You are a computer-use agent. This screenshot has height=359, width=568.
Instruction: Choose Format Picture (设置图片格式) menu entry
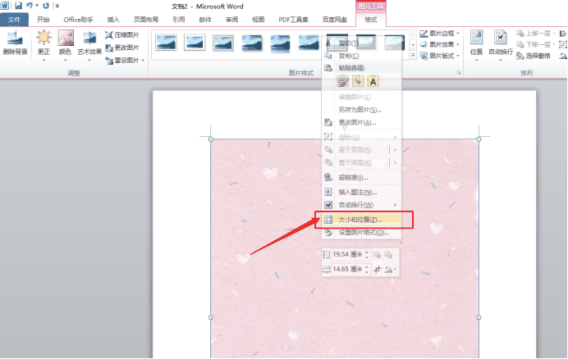coord(365,233)
